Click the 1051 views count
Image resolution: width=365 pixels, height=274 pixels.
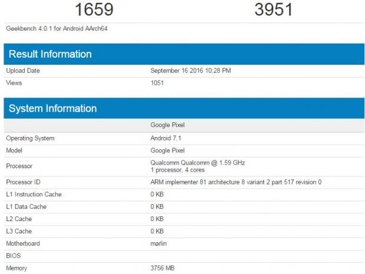[157, 83]
